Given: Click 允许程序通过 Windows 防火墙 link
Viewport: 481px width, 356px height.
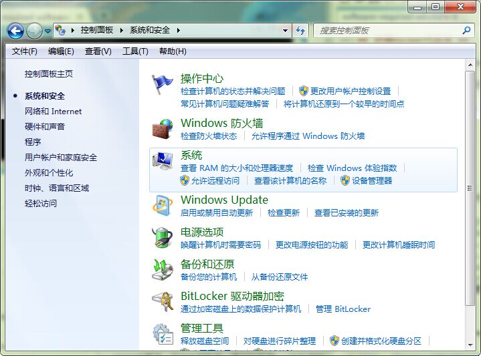Looking at the screenshot, I should pyautogui.click(x=308, y=136).
